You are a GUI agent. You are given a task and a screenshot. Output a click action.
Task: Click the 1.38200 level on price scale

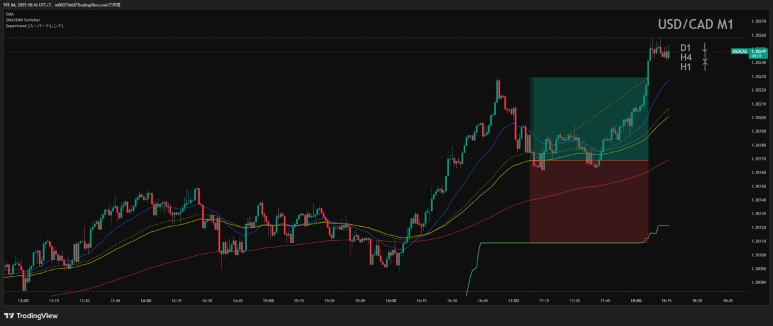pos(759,118)
